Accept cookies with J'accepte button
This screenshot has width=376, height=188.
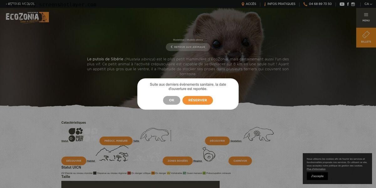[x=317, y=176]
